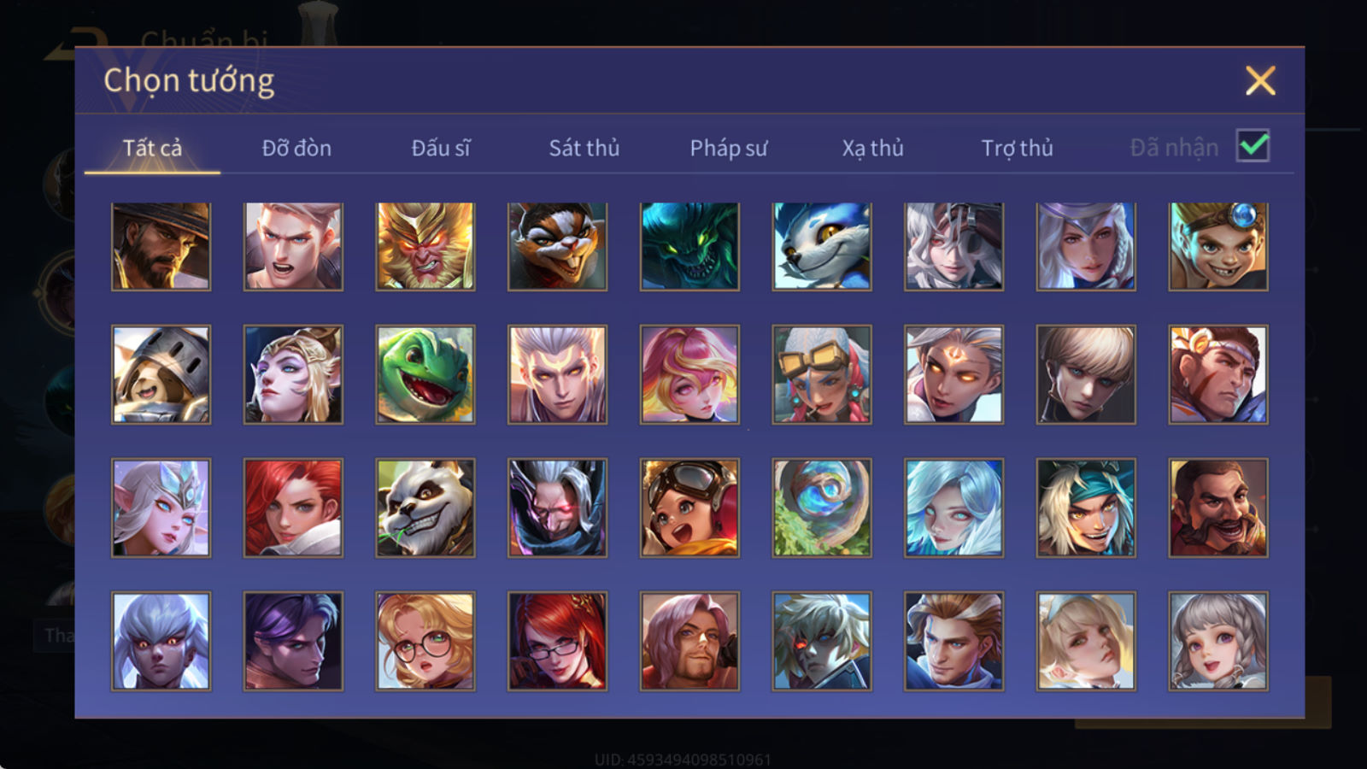Select the blonde girl with round glasses
1367x769 pixels.
425,641
